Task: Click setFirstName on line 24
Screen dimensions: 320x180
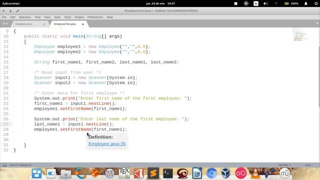Action: point(75,108)
